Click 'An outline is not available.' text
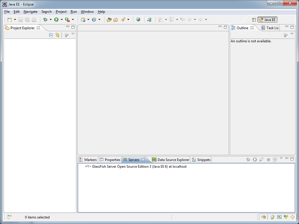This screenshot has width=299, height=224. pyautogui.click(x=251, y=41)
